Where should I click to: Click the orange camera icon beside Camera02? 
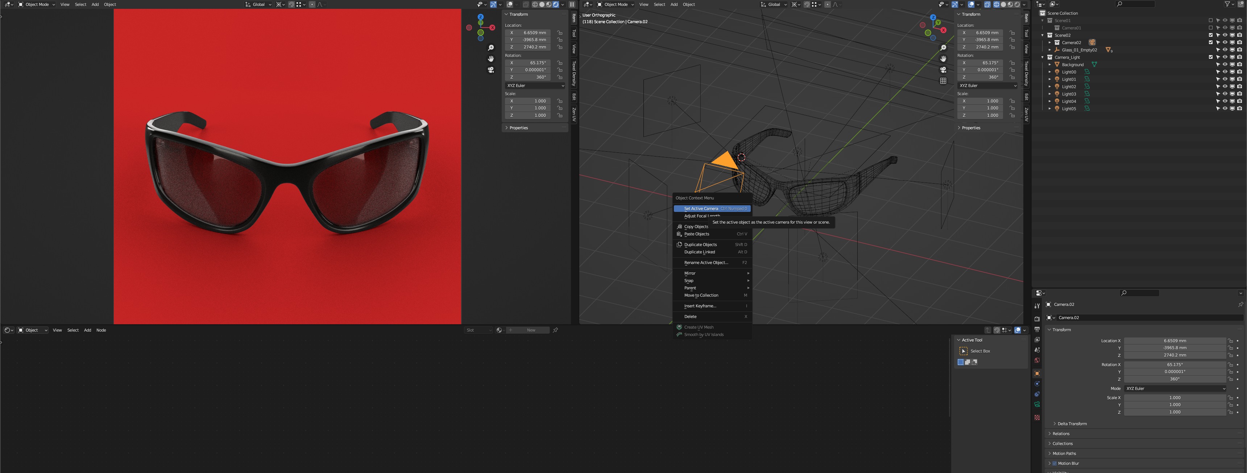click(1092, 43)
